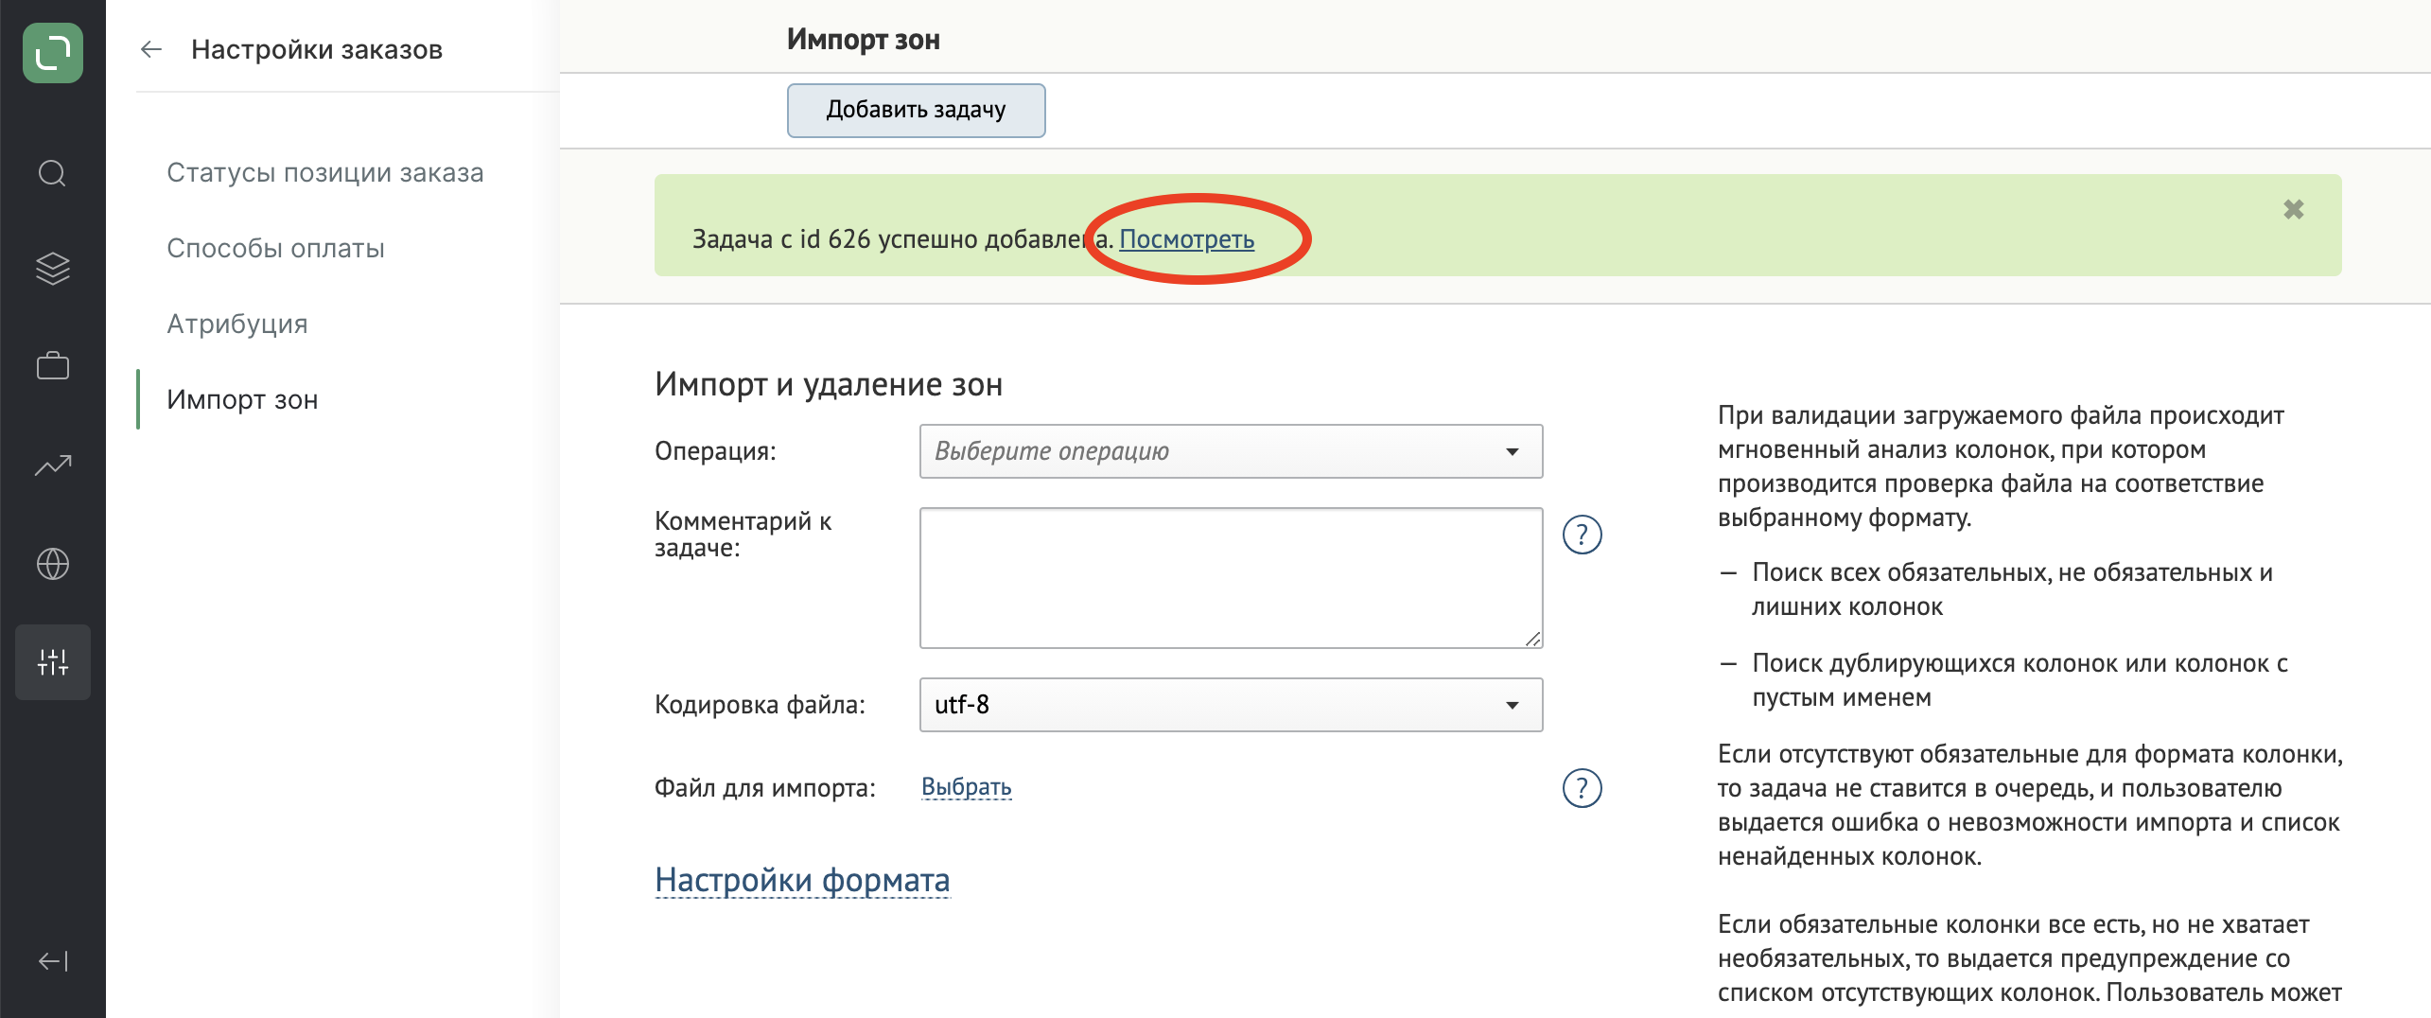Viewport: 2431px width, 1018px height.
Task: Click the Добавить задачу button
Action: point(917,110)
